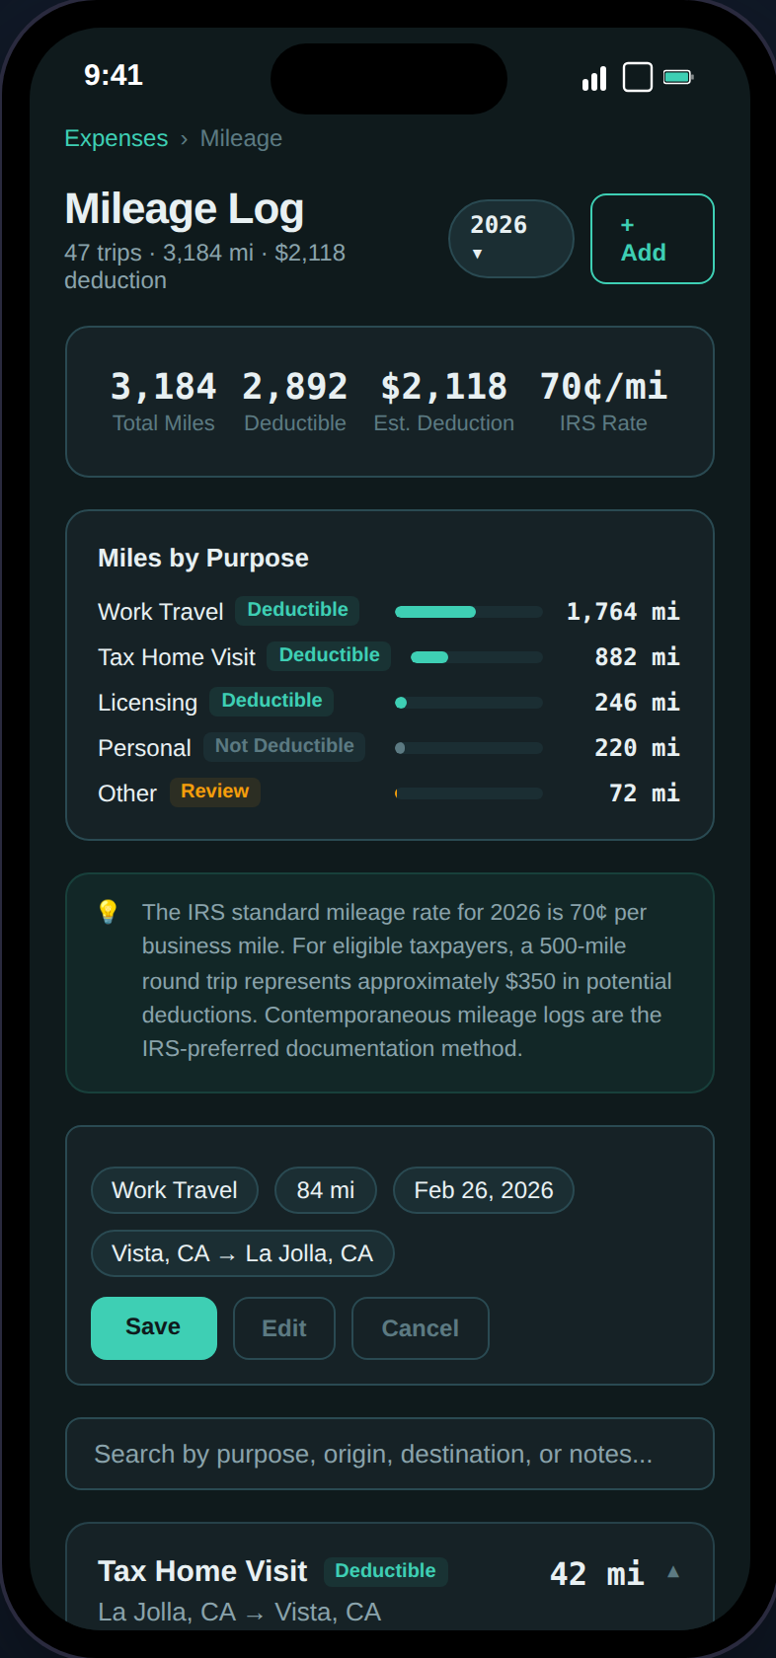
Task: Toggle the Not Deductible badge on Personal
Action: (284, 746)
